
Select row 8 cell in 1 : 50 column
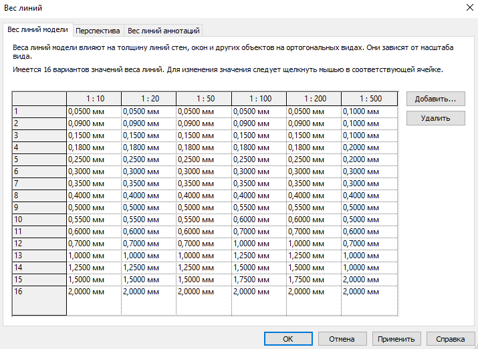point(204,196)
